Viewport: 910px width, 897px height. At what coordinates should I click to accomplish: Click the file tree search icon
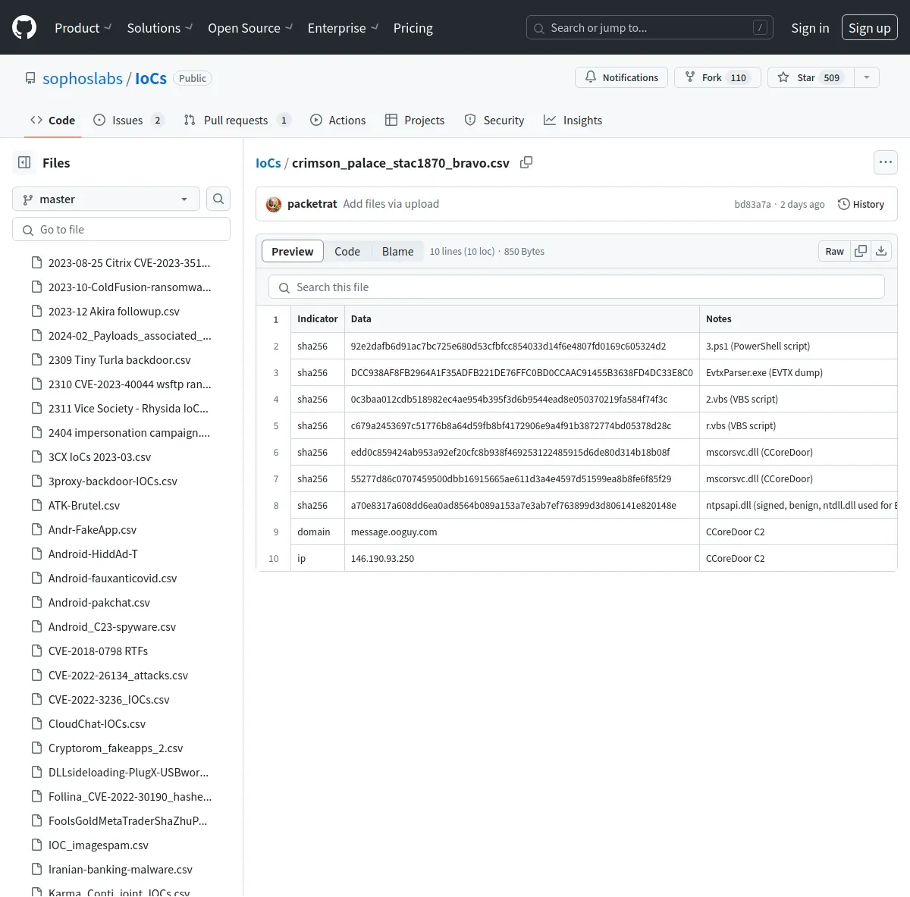(x=218, y=199)
